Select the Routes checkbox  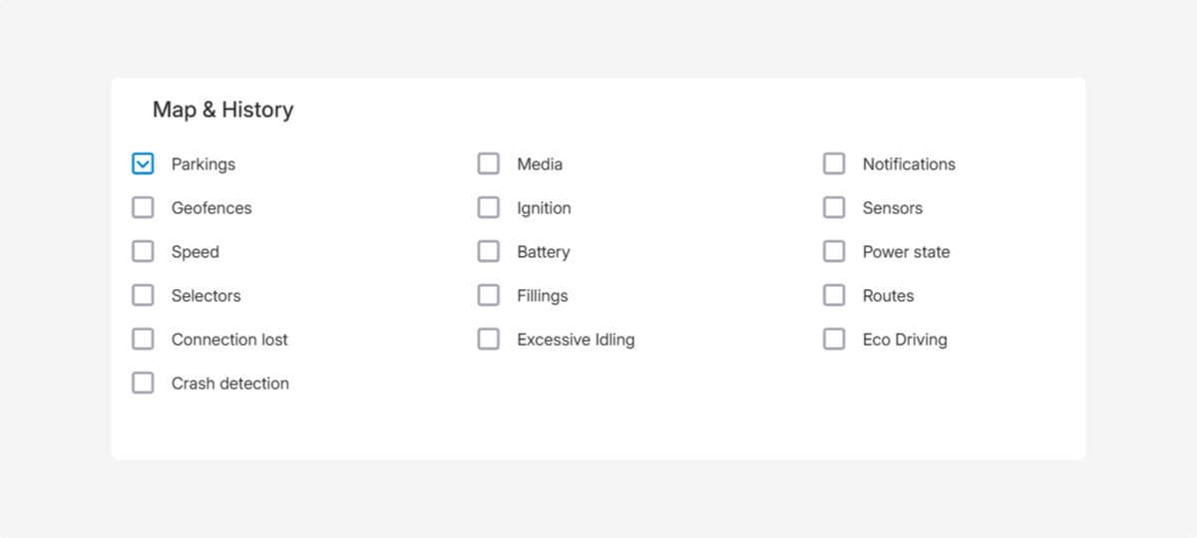pyautogui.click(x=834, y=295)
